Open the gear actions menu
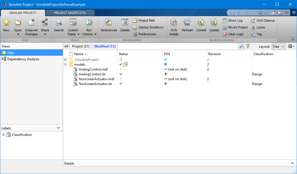Image resolution: width=297 pixels, height=174 pixels. click(291, 46)
